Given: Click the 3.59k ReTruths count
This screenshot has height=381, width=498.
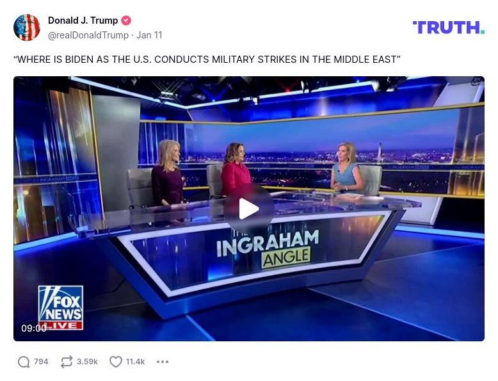Looking at the screenshot, I should [x=87, y=362].
